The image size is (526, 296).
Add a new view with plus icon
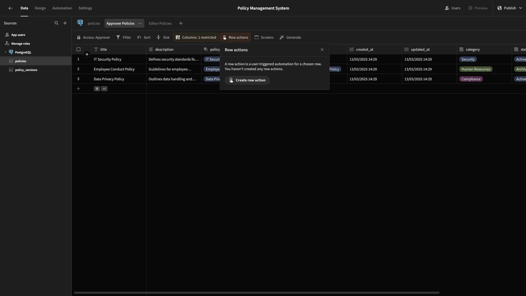181,23
